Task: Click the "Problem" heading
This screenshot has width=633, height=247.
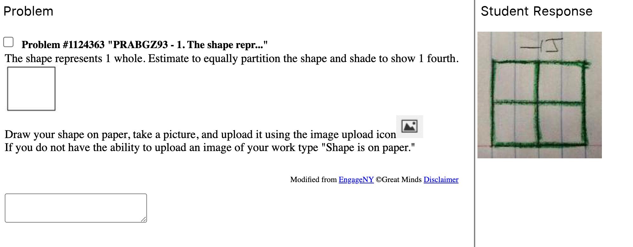Action: [28, 11]
